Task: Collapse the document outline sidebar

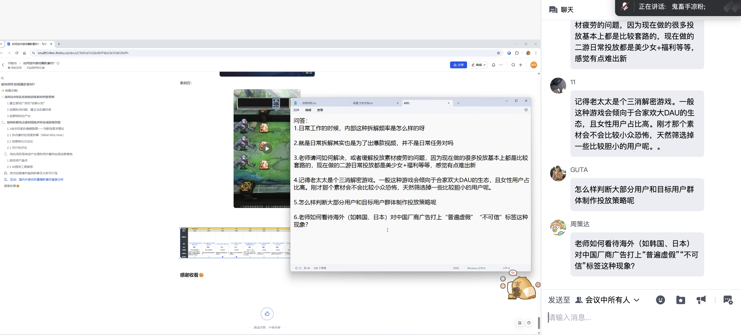Action: click(3, 78)
